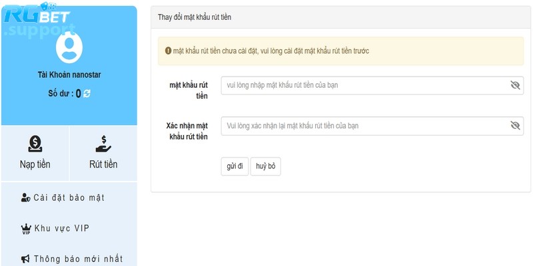The width and height of the screenshot is (533, 266).
Task: Focus the mật khẩu rút tiền input field
Action: 372,86
